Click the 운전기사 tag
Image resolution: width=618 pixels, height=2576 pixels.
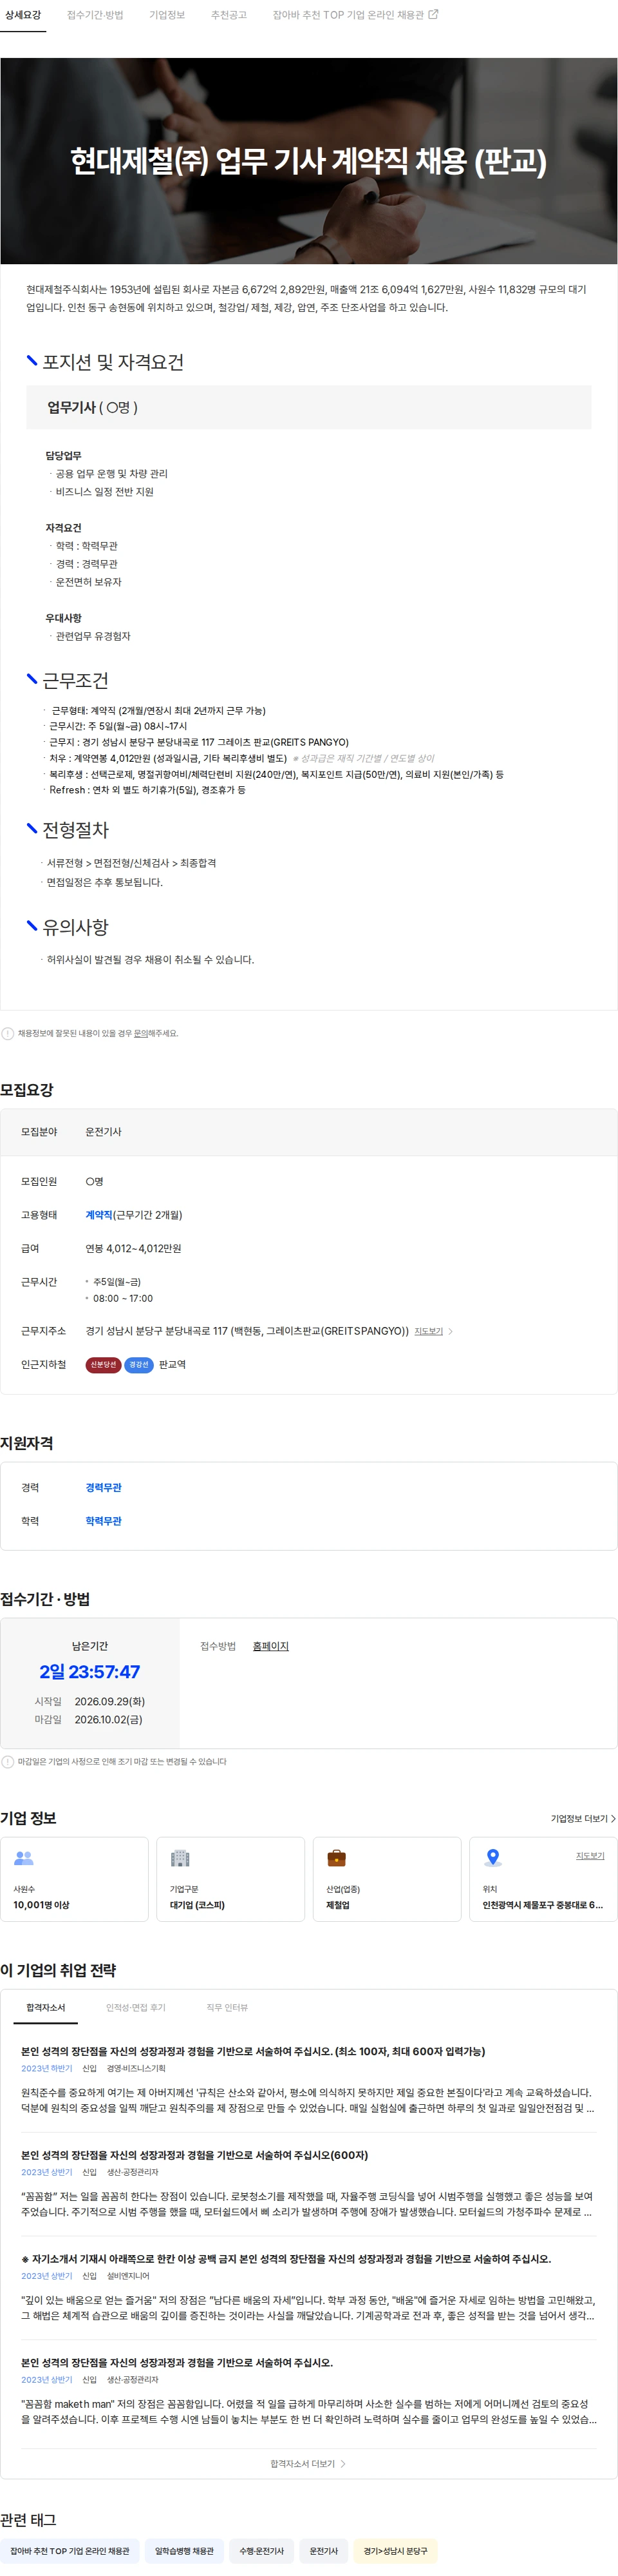(323, 2551)
